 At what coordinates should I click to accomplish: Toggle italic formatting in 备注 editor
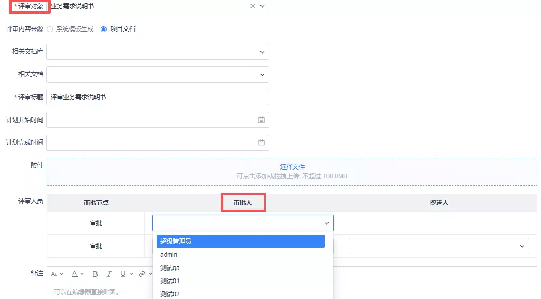(109, 274)
